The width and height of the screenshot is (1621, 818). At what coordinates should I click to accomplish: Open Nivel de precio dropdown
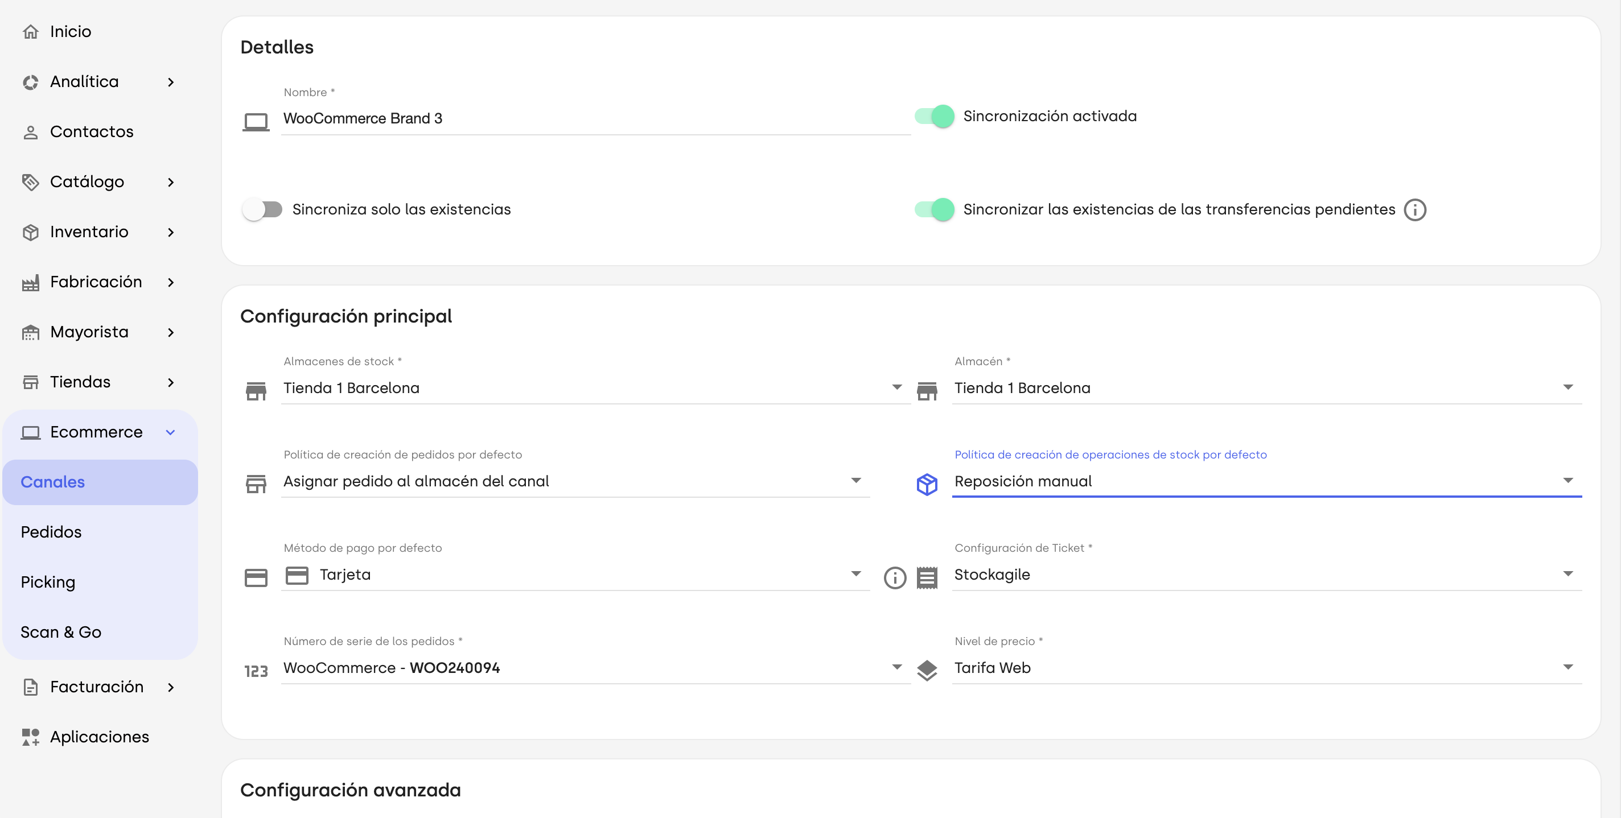pos(1266,668)
